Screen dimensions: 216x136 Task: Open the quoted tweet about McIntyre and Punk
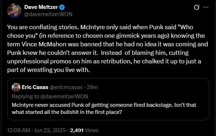pyautogui.click(x=108, y=99)
